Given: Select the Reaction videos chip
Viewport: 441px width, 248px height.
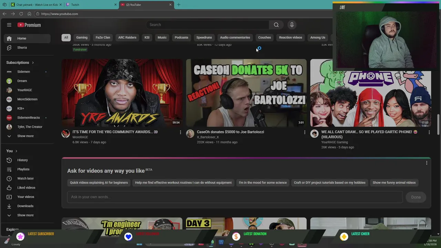Looking at the screenshot, I should [290, 38].
